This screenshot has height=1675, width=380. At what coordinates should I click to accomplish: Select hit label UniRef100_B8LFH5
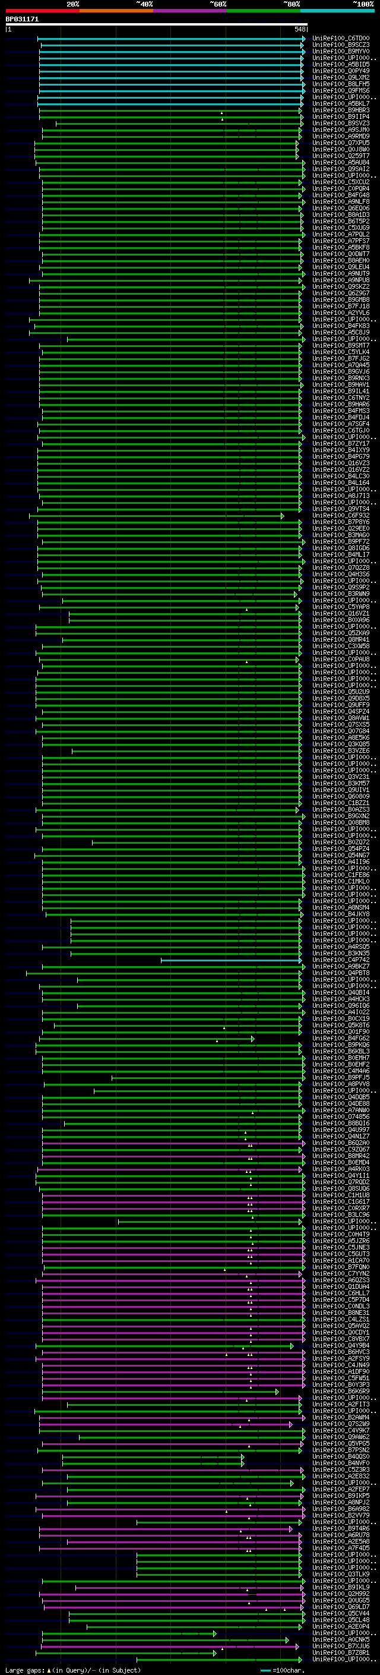(341, 84)
